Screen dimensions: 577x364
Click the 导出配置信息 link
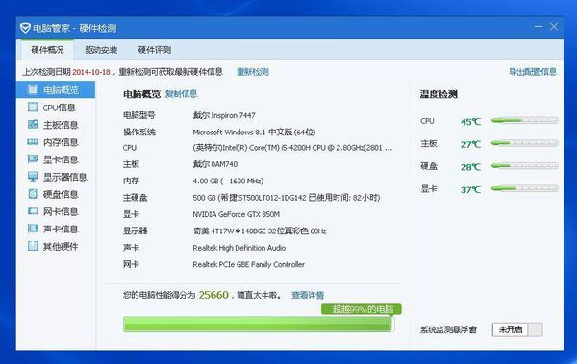[x=533, y=72]
